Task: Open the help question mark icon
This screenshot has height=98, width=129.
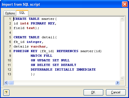Action: click(x=6, y=93)
